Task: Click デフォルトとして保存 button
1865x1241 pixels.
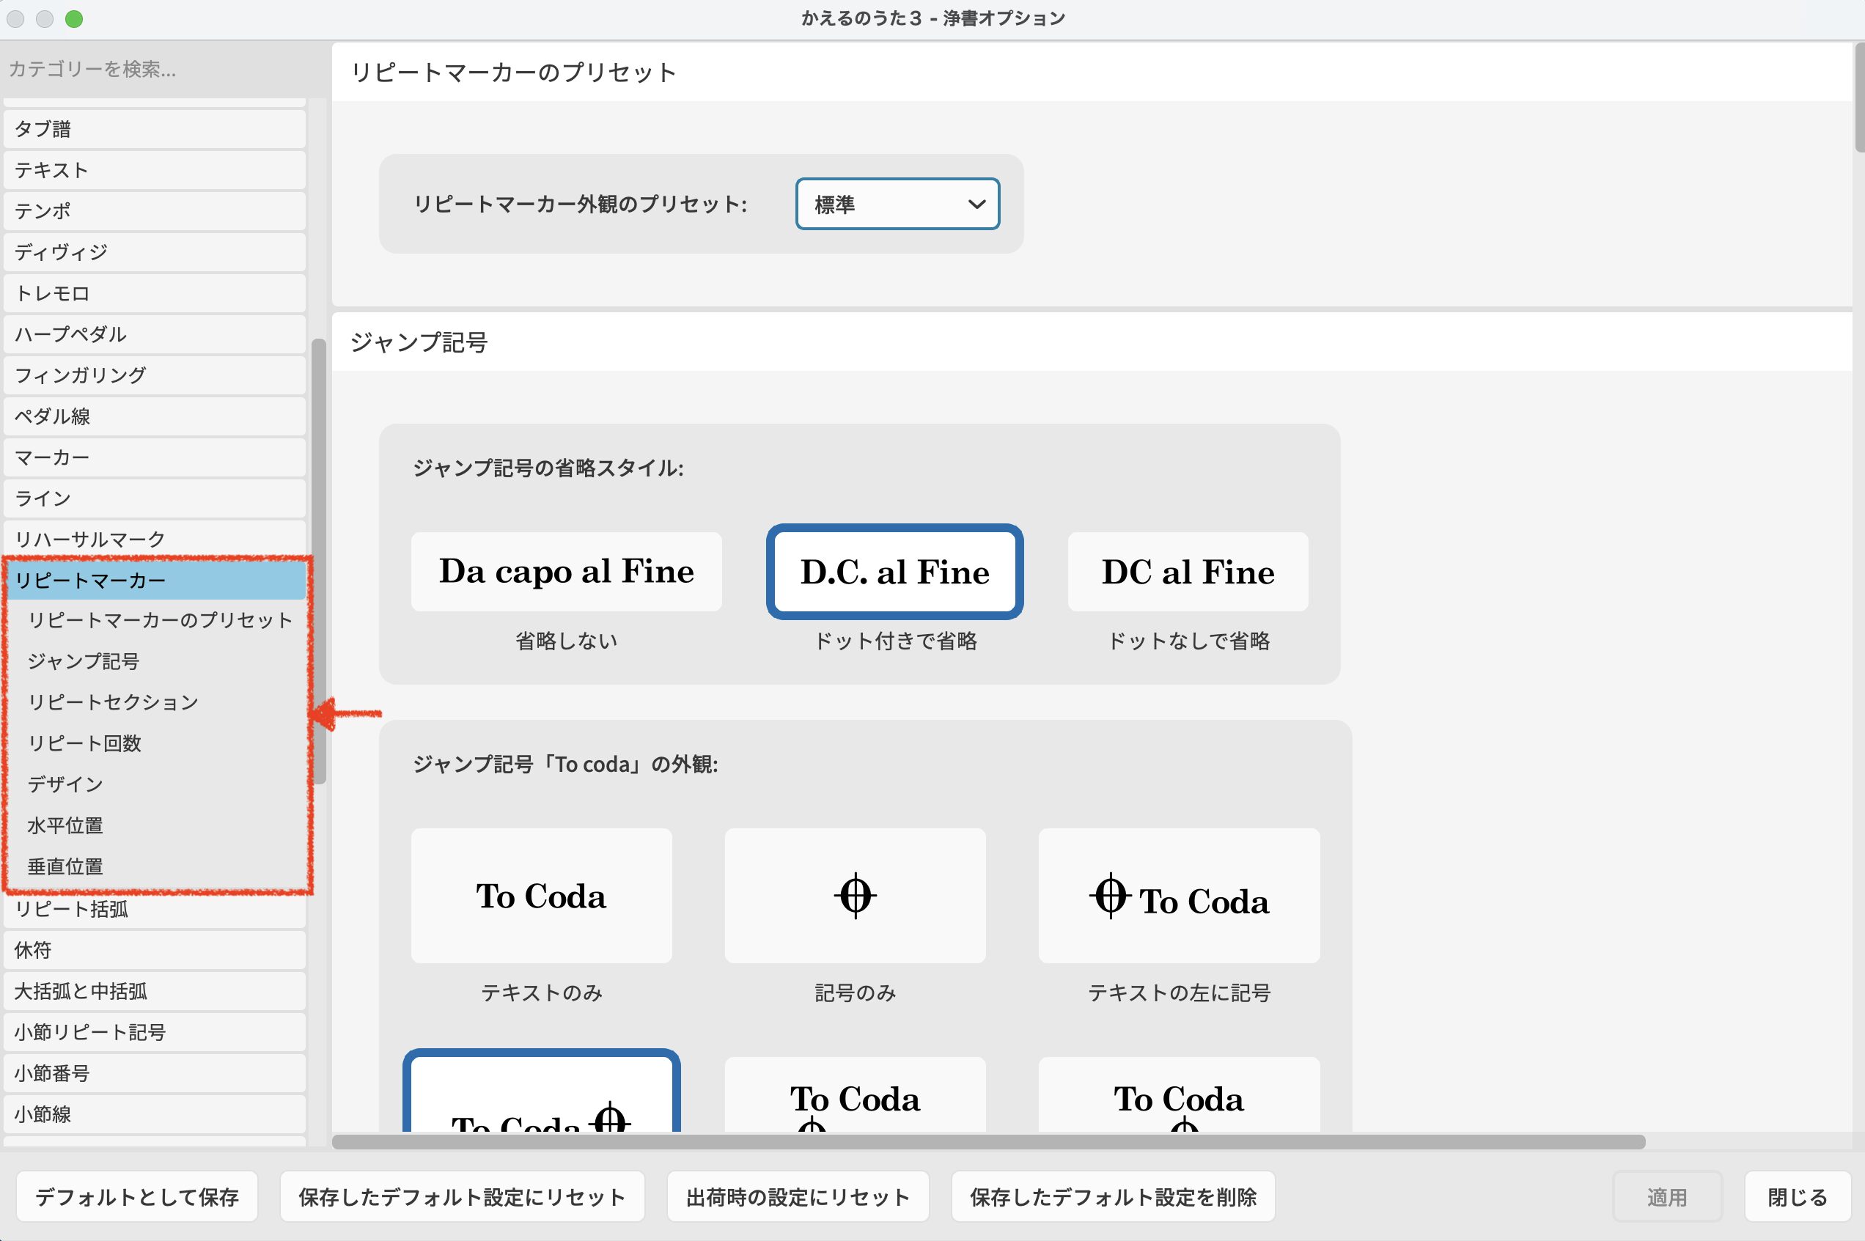Action: pos(137,1197)
